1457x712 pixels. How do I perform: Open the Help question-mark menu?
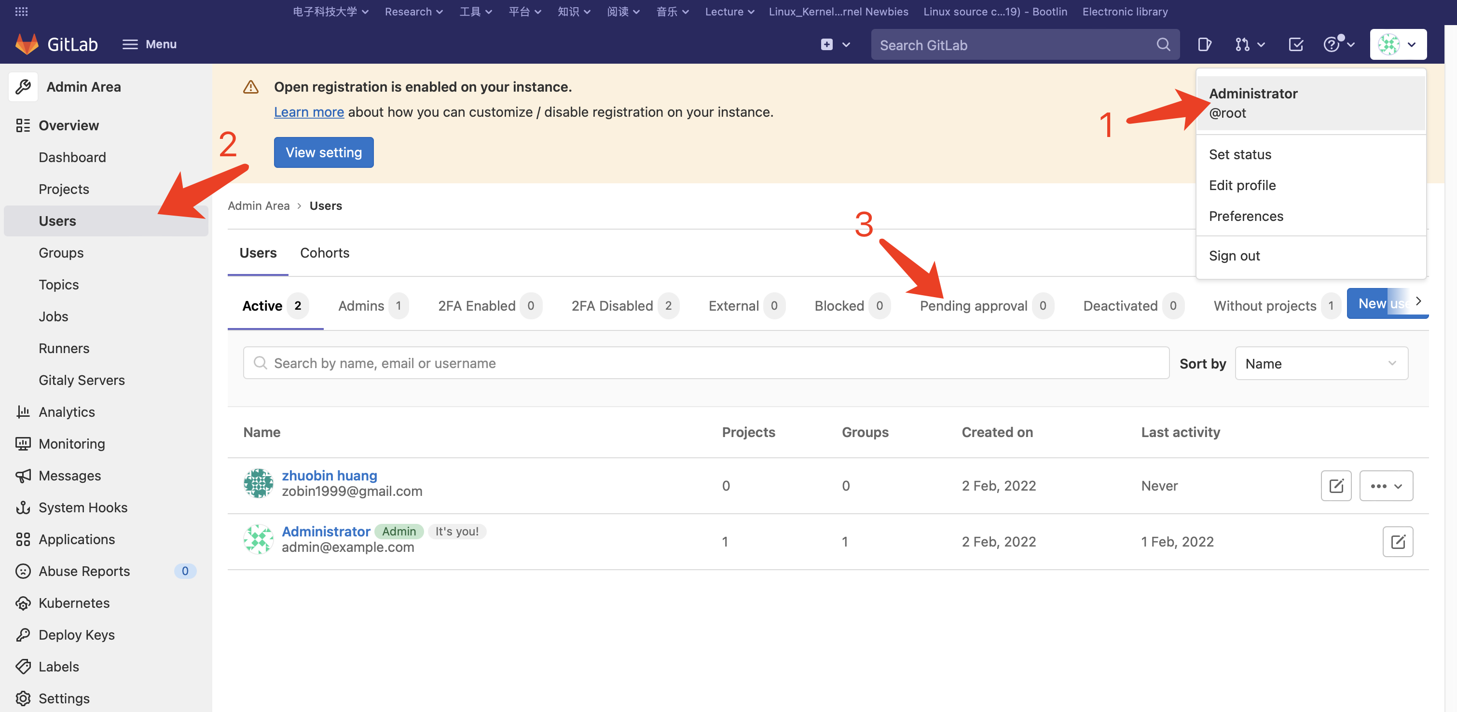point(1338,44)
